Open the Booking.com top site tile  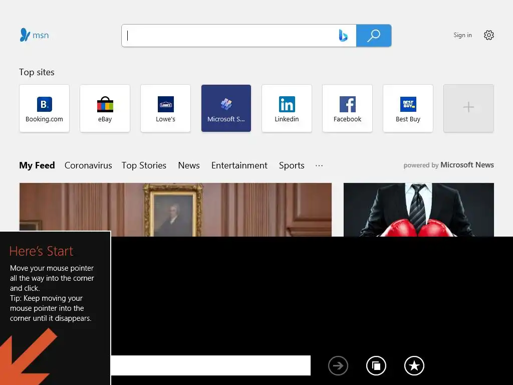[x=44, y=108]
